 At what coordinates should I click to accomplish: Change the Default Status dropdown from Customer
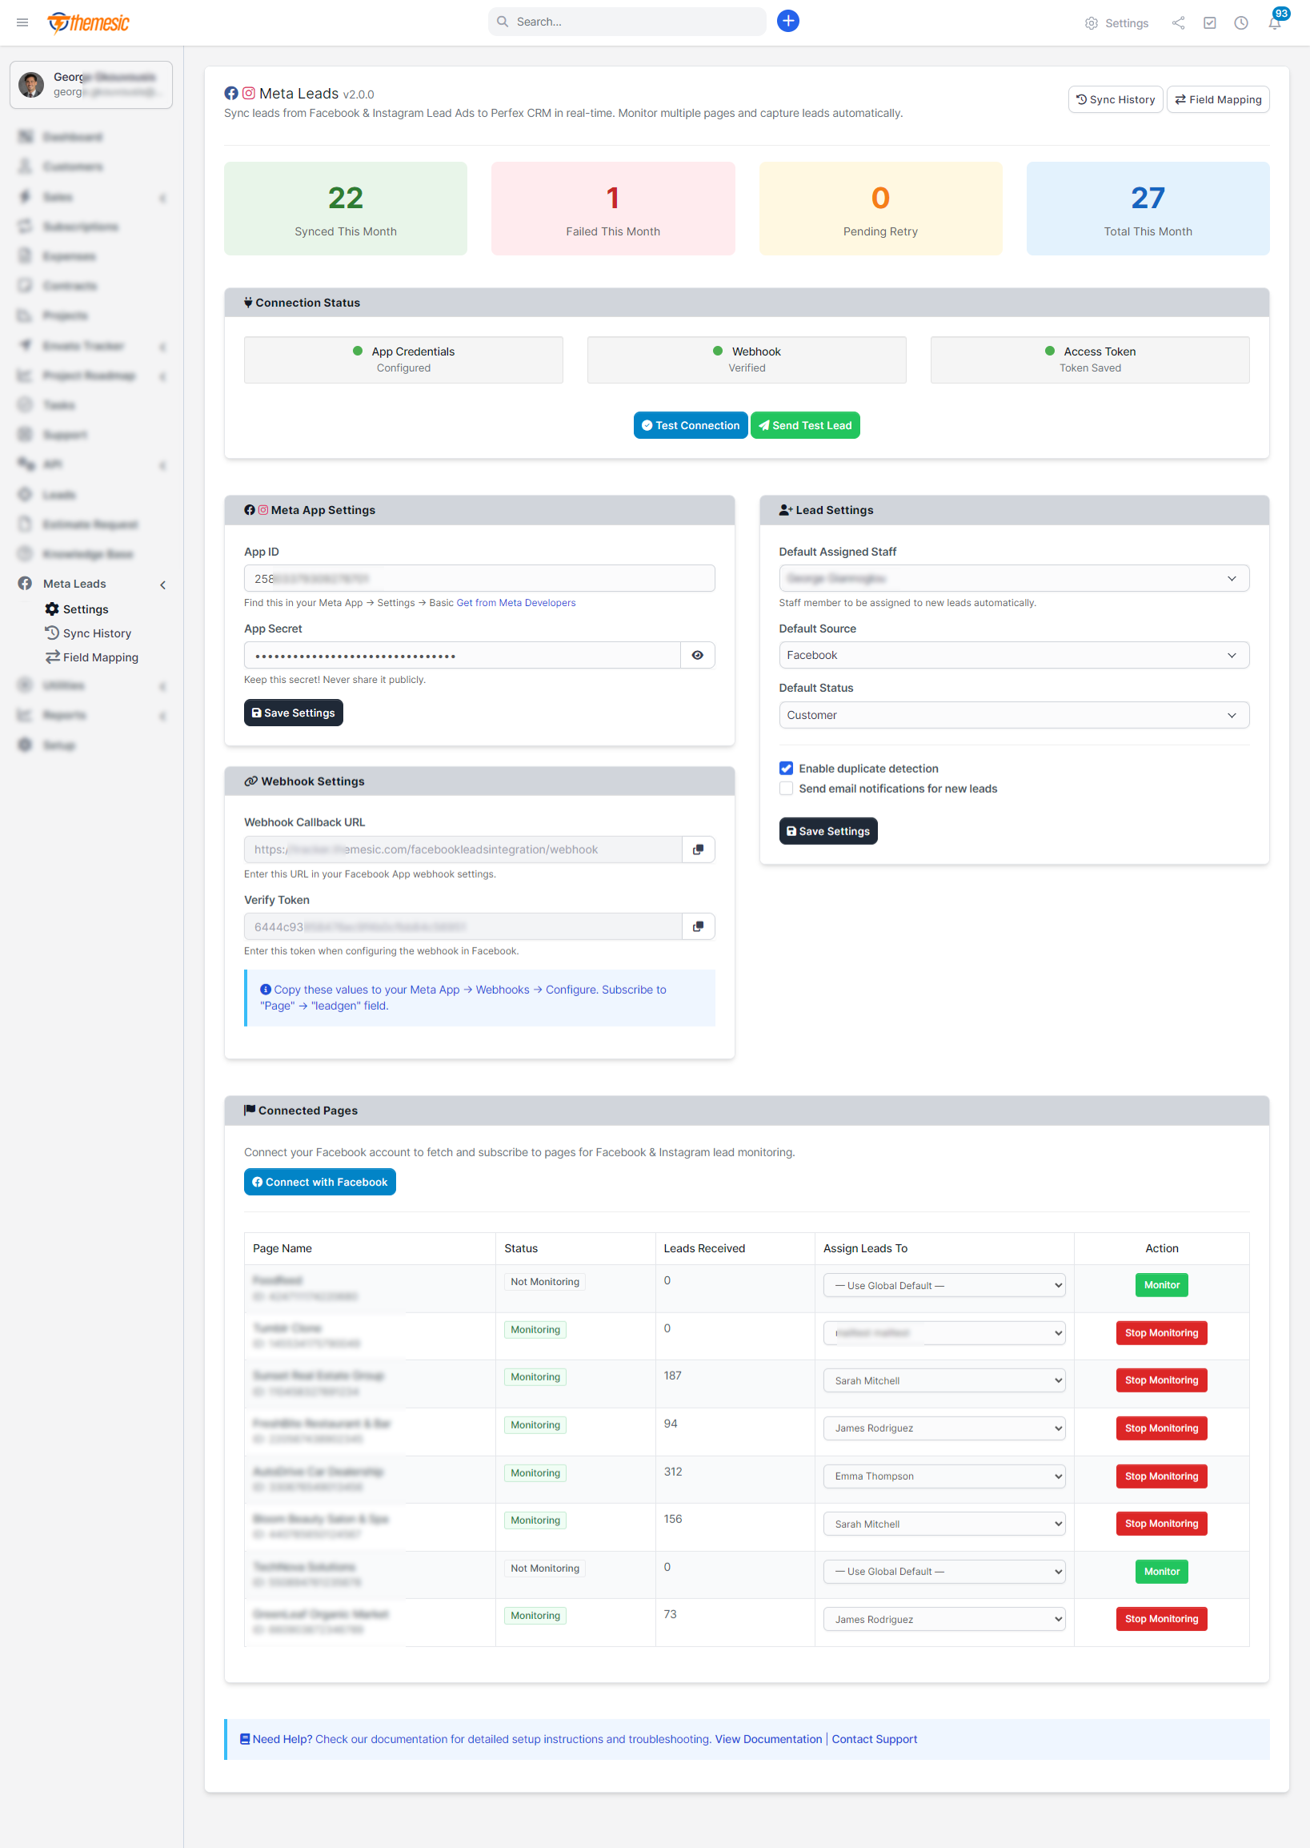pos(1013,714)
